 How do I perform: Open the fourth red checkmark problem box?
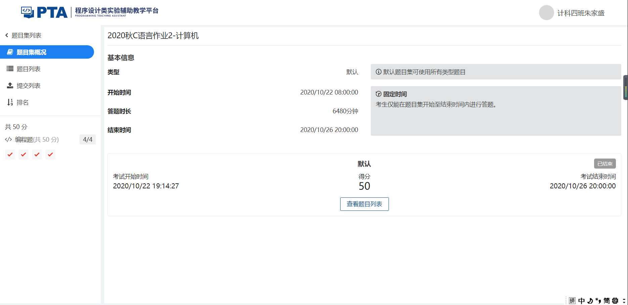tap(50, 155)
